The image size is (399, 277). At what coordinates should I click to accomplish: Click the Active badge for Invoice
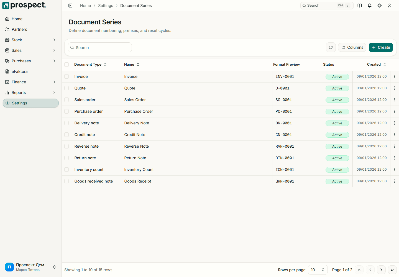337,77
